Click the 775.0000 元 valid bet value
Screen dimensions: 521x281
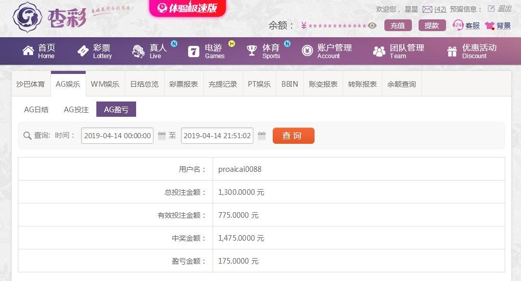pyautogui.click(x=238, y=215)
